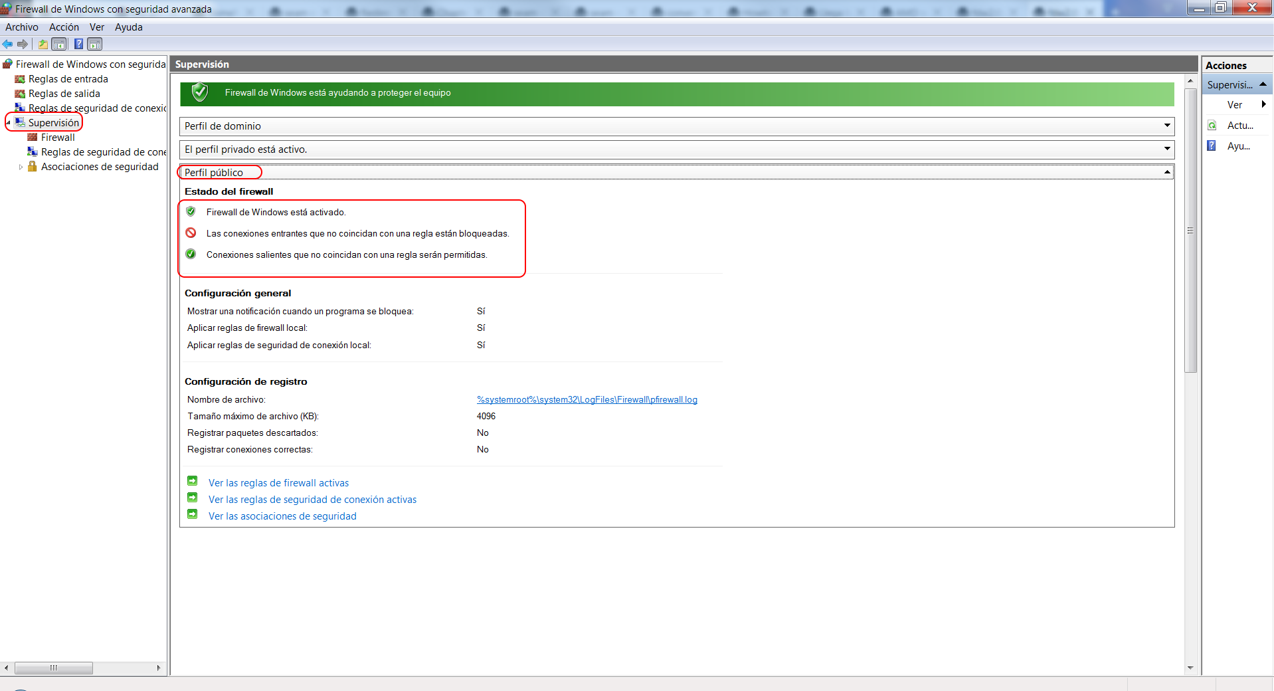
Task: Open Help using the blue question mark toolbar icon
Action: (x=78, y=44)
